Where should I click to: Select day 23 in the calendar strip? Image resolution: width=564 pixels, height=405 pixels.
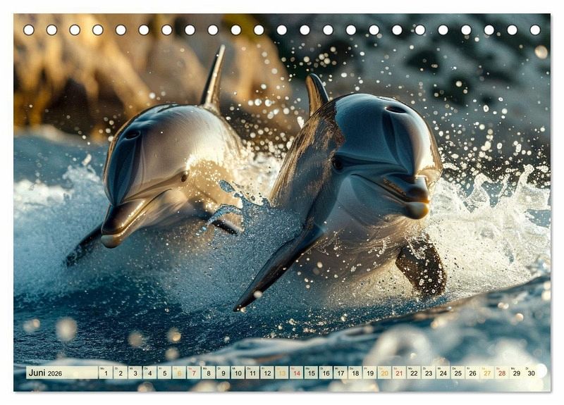(x=429, y=373)
